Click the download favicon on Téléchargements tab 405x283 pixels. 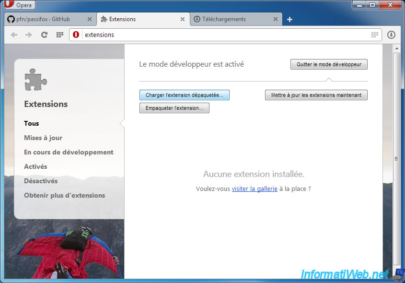click(197, 19)
